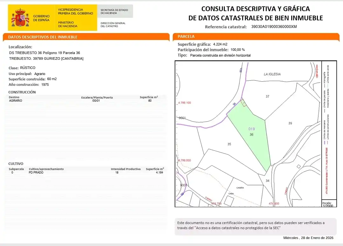Screen dimensions: 343x246
Task: Click 'Parcela construida sin división horizontal' text
Action: [x=220, y=55]
